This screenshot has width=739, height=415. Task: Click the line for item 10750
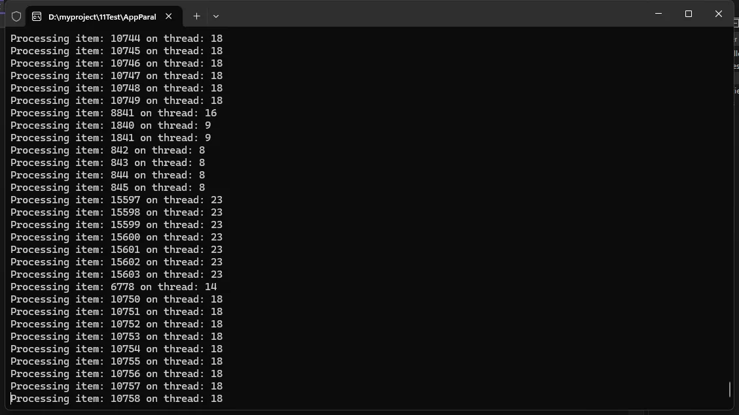point(117,299)
